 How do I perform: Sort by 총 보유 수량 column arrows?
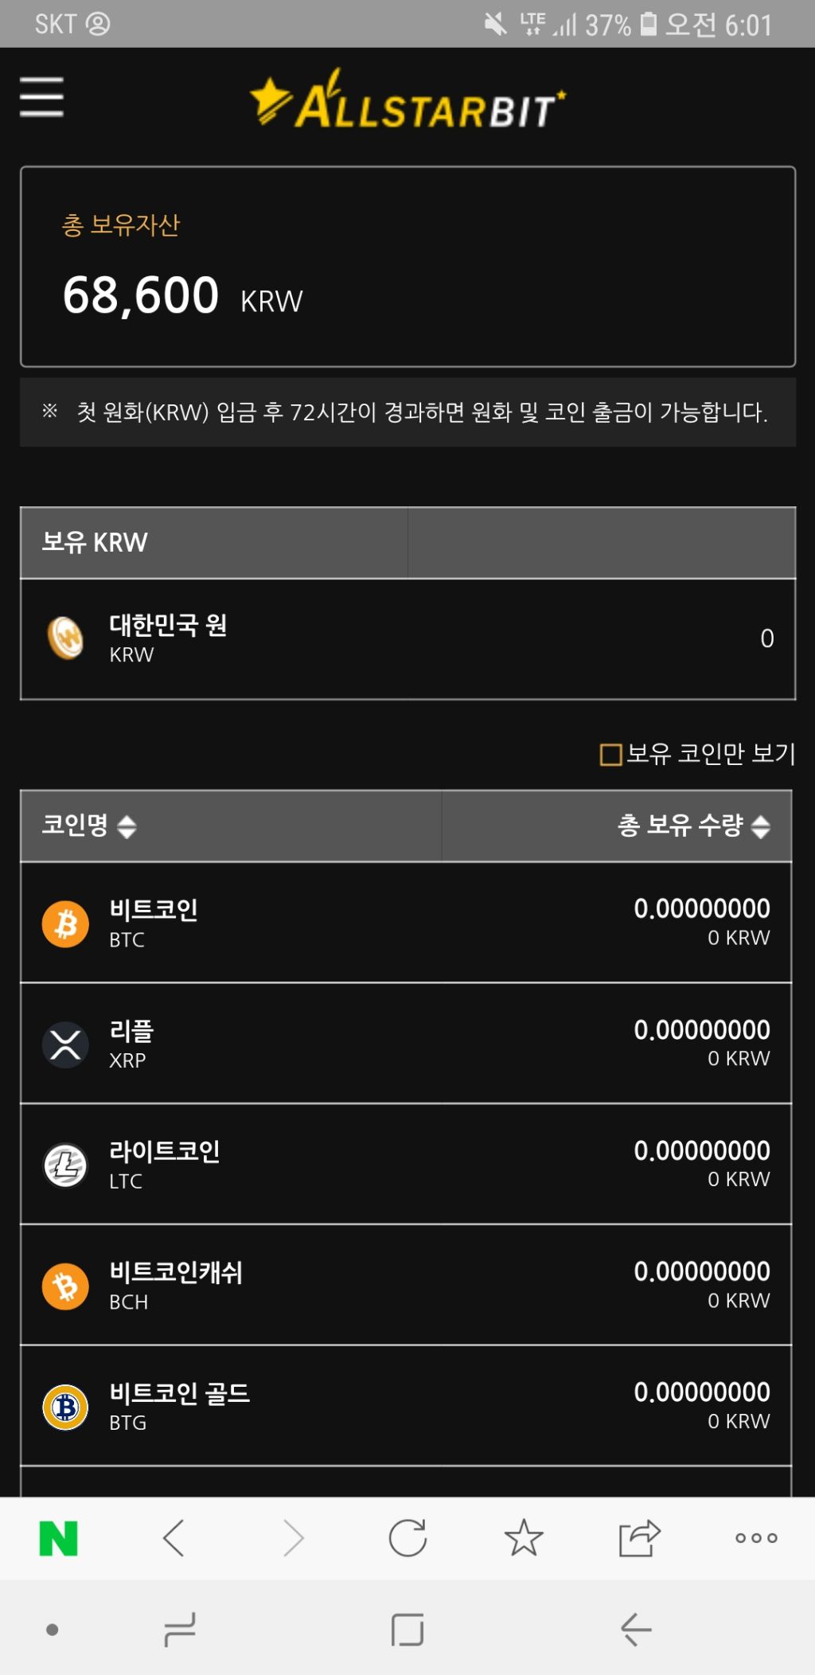tap(761, 826)
